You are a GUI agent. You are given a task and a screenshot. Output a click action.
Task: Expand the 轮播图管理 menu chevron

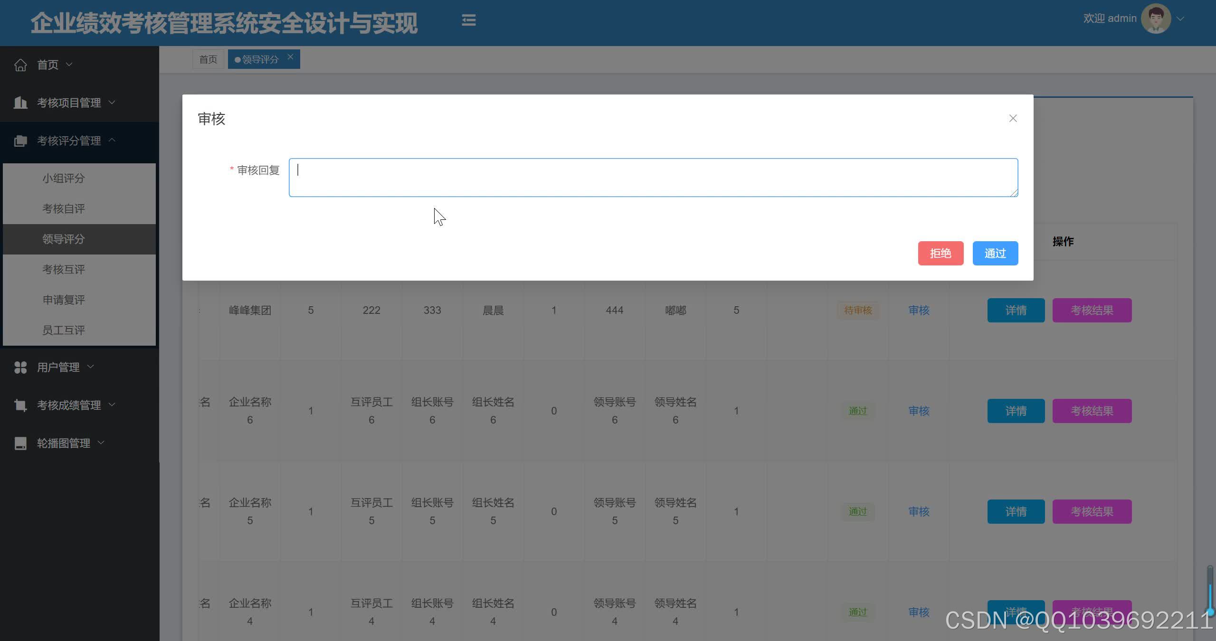(x=101, y=443)
